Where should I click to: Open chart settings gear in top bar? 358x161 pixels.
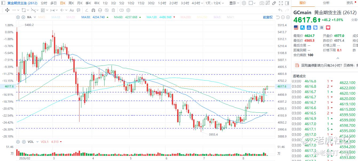(x=244, y=3)
